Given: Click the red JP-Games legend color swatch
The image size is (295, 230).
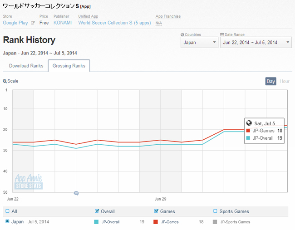Looking at the screenshot, I should [155, 222].
